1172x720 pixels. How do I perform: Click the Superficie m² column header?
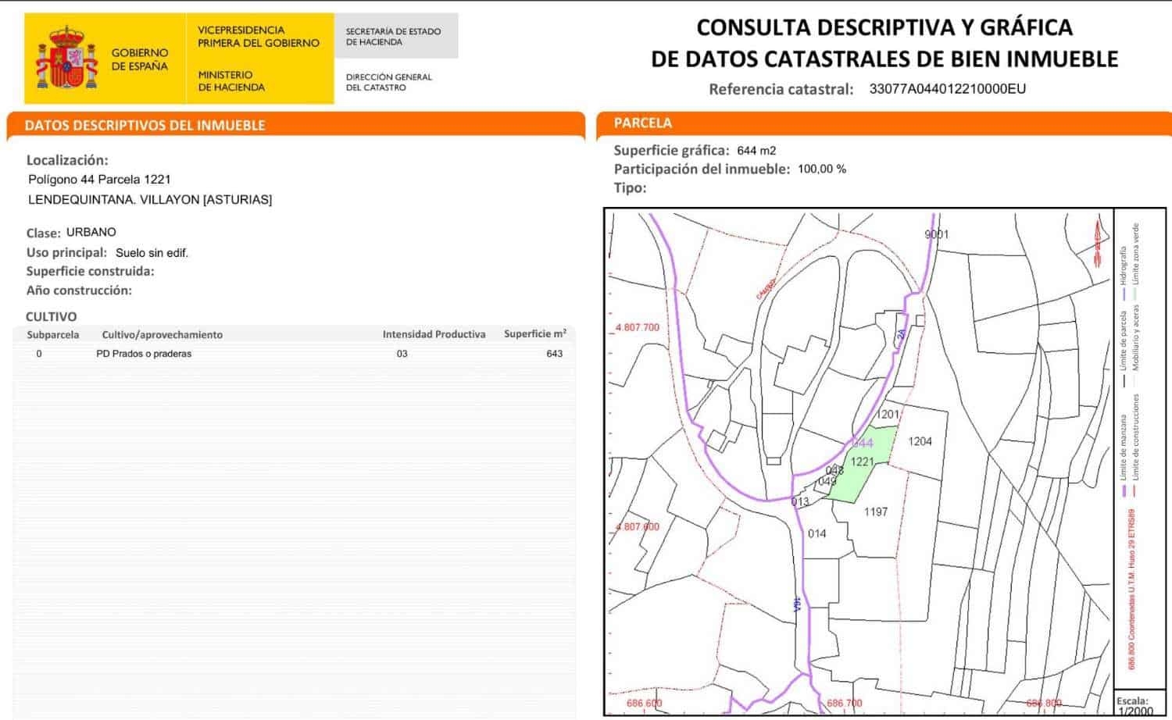(x=534, y=333)
